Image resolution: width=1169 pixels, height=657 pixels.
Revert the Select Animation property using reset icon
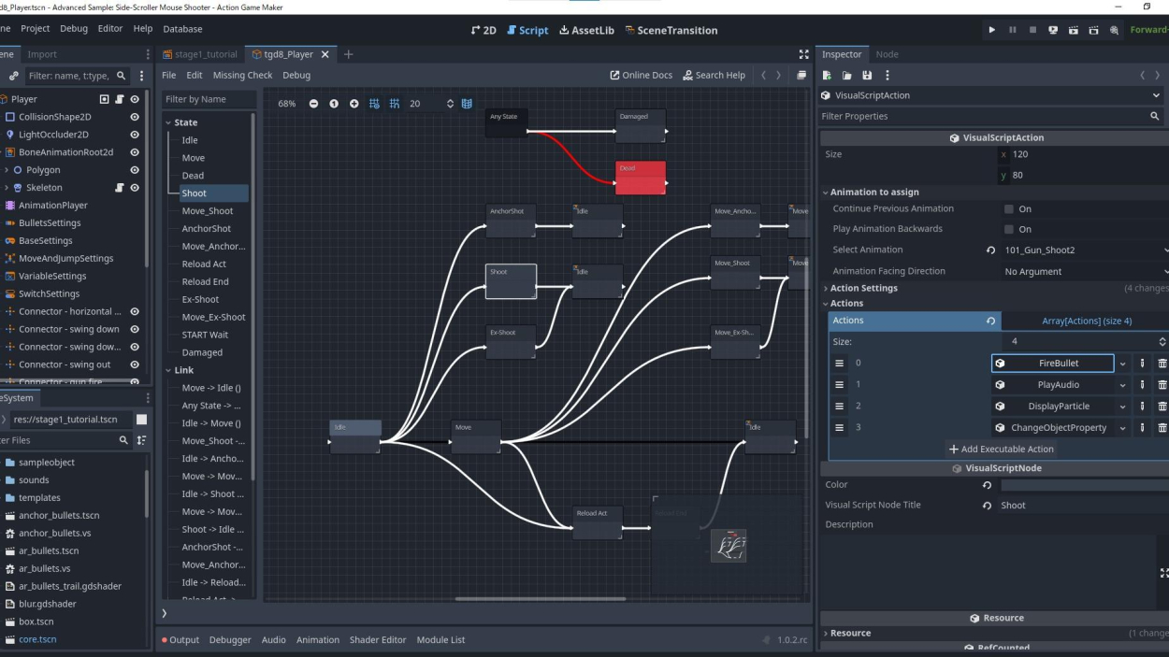990,250
